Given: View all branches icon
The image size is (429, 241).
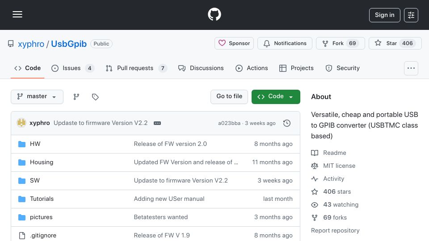Looking at the screenshot, I should click(x=76, y=97).
